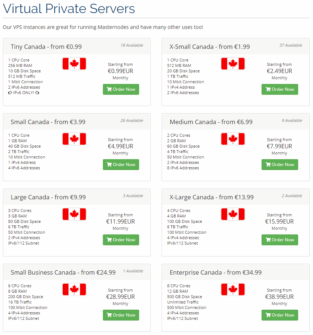Click the Canada flag in Small Business plan
The width and height of the screenshot is (313, 335).
[x=74, y=289]
